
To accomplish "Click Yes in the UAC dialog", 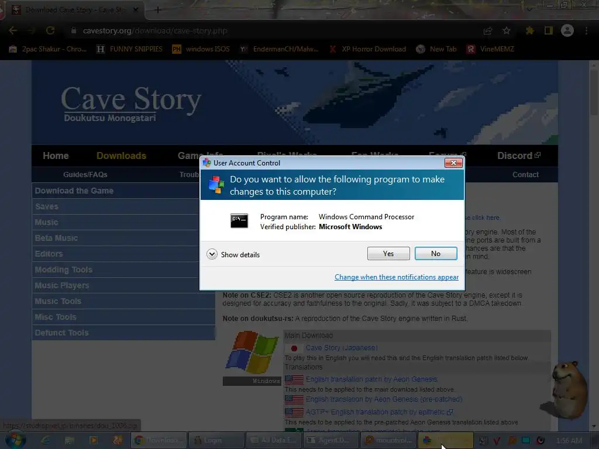I will tap(388, 254).
